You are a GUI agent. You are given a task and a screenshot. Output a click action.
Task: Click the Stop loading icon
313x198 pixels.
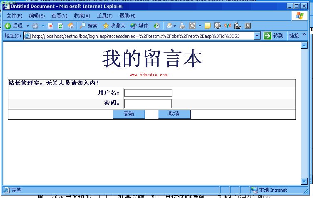coord(51,26)
